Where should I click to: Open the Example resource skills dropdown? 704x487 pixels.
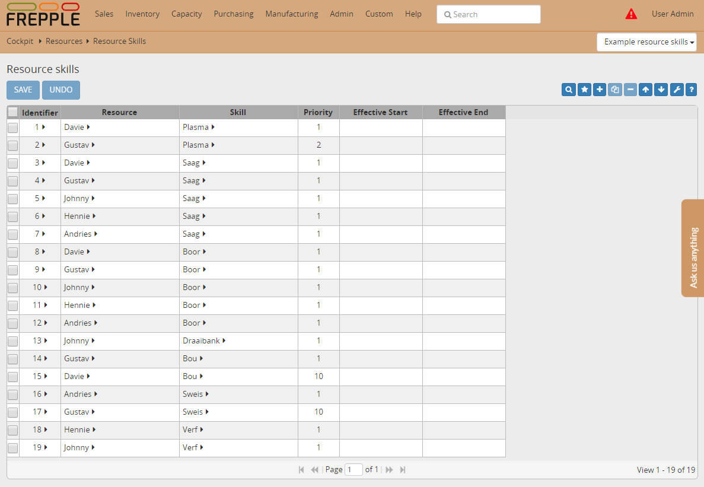646,42
